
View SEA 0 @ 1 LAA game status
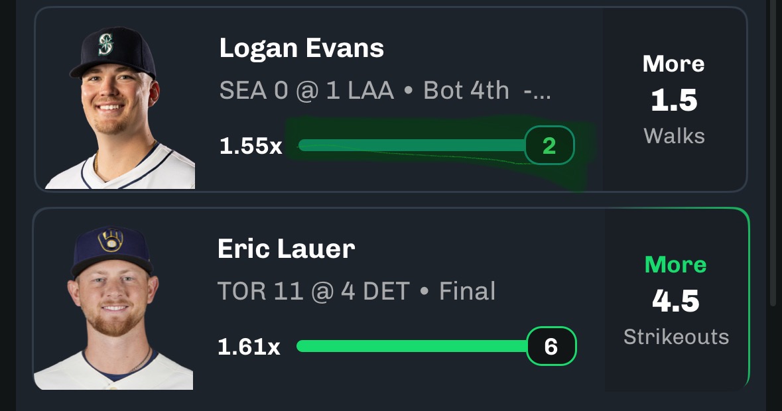click(385, 91)
